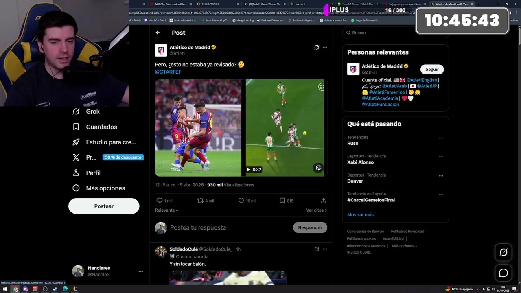The image size is (521, 293).
Task: Click Mostrar más under trends
Action: pyautogui.click(x=360, y=215)
